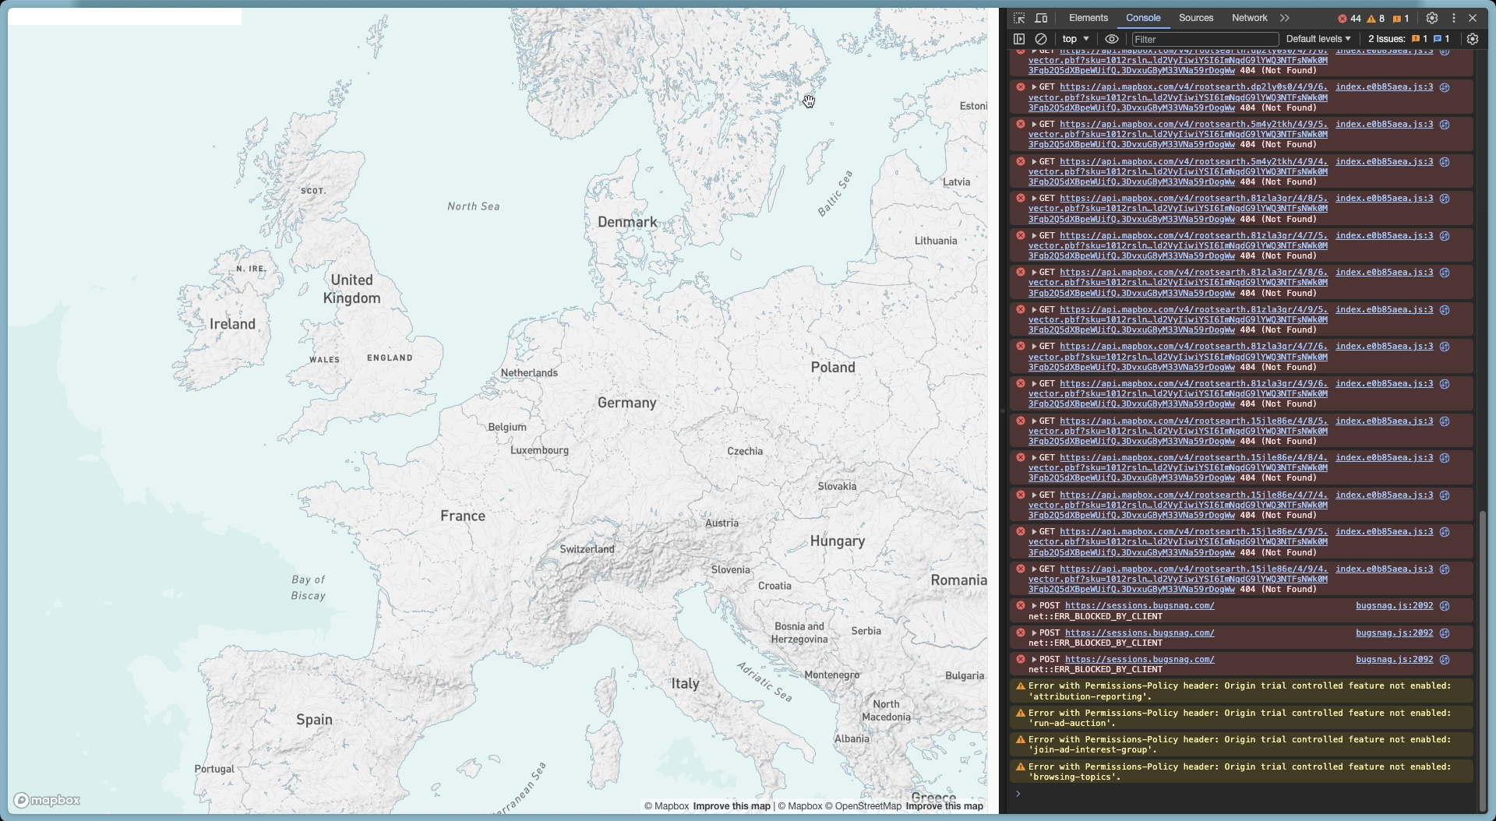
Task: Click the 'run-ad-auction' warning message text
Action: (1240, 718)
